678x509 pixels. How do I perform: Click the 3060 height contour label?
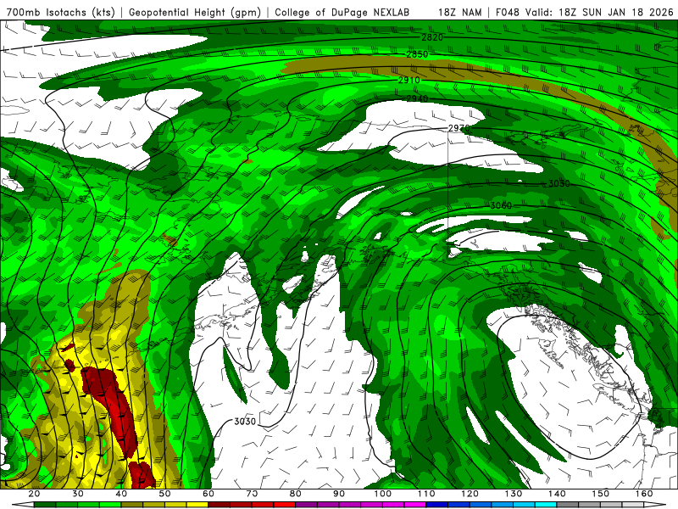click(501, 205)
